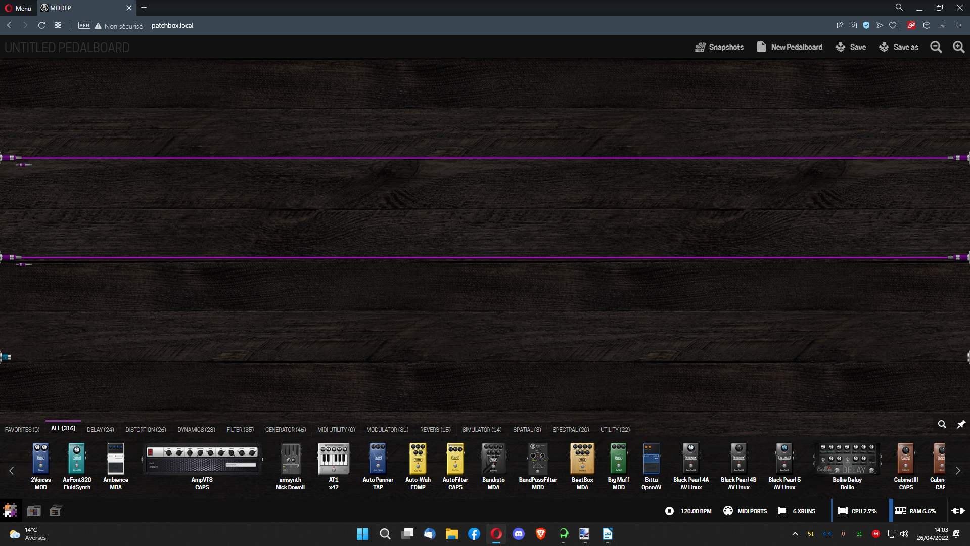Choose the Bollie Delay plugin

pos(847,466)
